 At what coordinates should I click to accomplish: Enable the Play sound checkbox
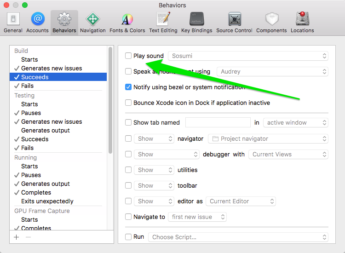(x=128, y=56)
